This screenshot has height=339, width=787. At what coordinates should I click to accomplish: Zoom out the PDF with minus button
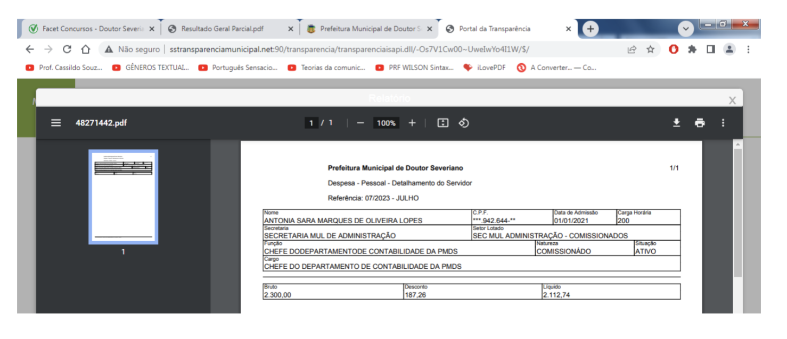pos(360,123)
